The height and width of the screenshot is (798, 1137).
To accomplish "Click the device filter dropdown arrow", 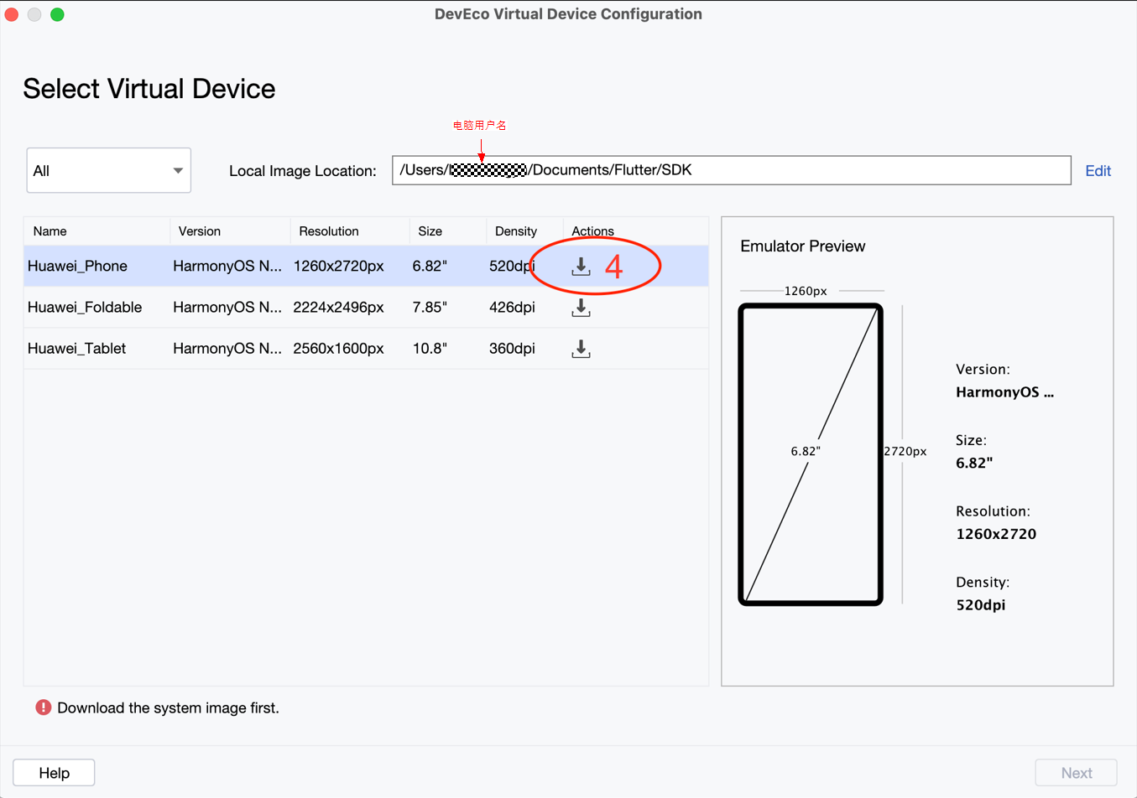I will [178, 170].
